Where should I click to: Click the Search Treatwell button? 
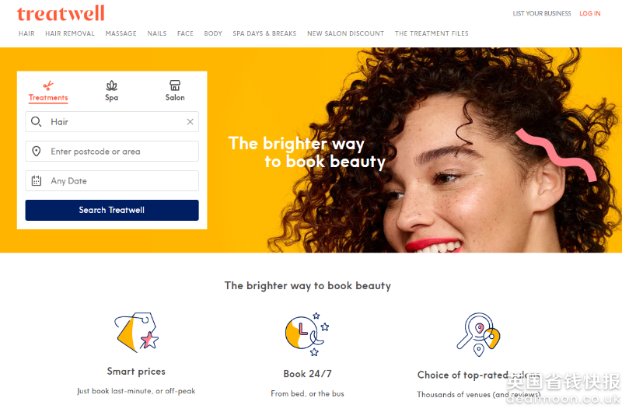click(112, 210)
